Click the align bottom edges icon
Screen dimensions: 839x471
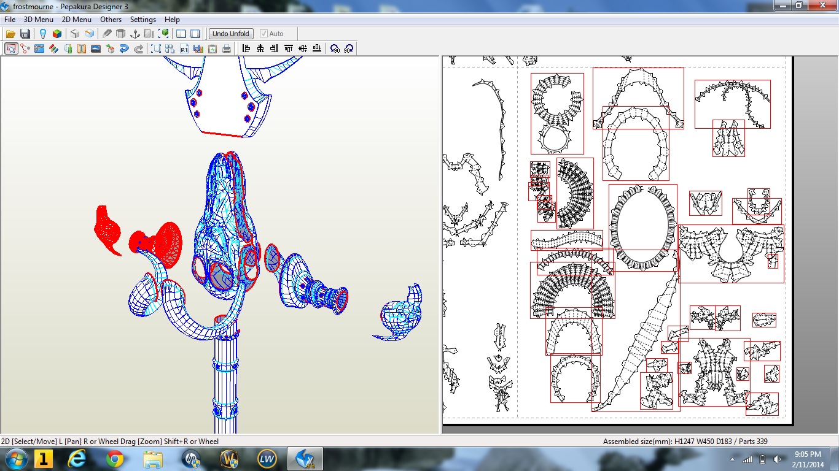pos(317,48)
